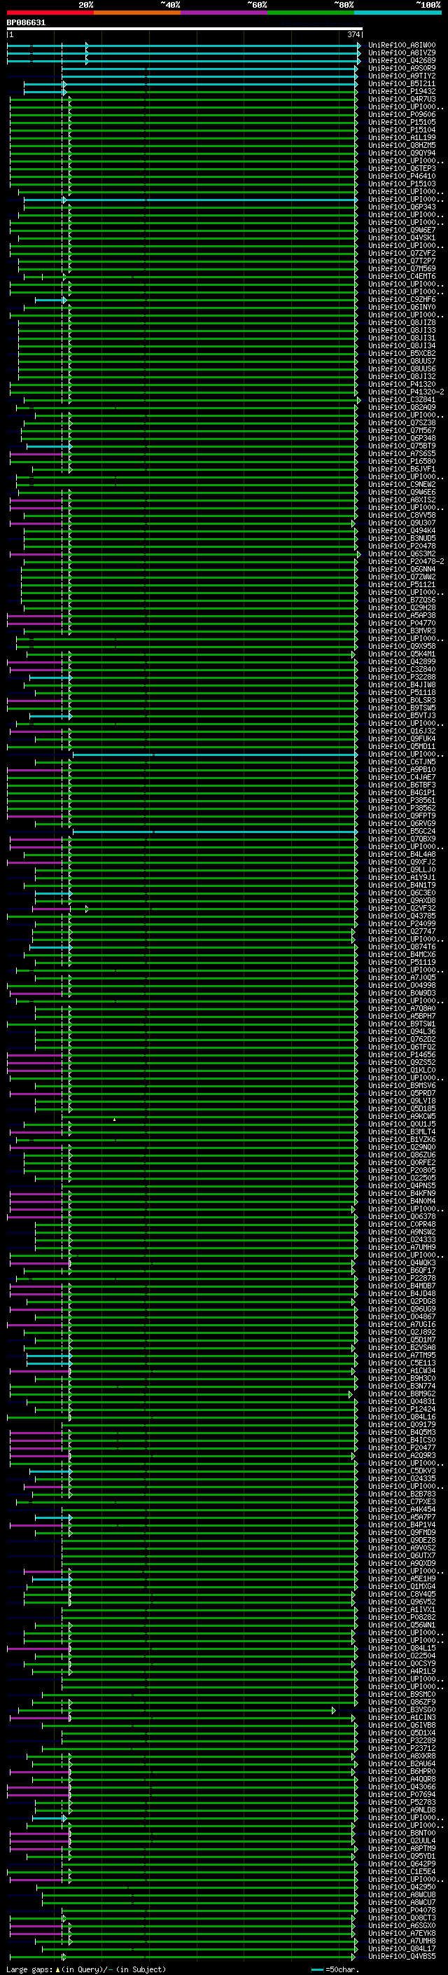Click label UniRef100_O42899
This screenshot has height=1975, width=448.
click(x=402, y=661)
